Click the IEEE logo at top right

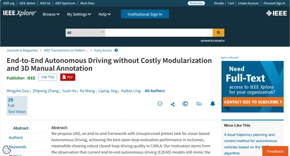coord(276,13)
